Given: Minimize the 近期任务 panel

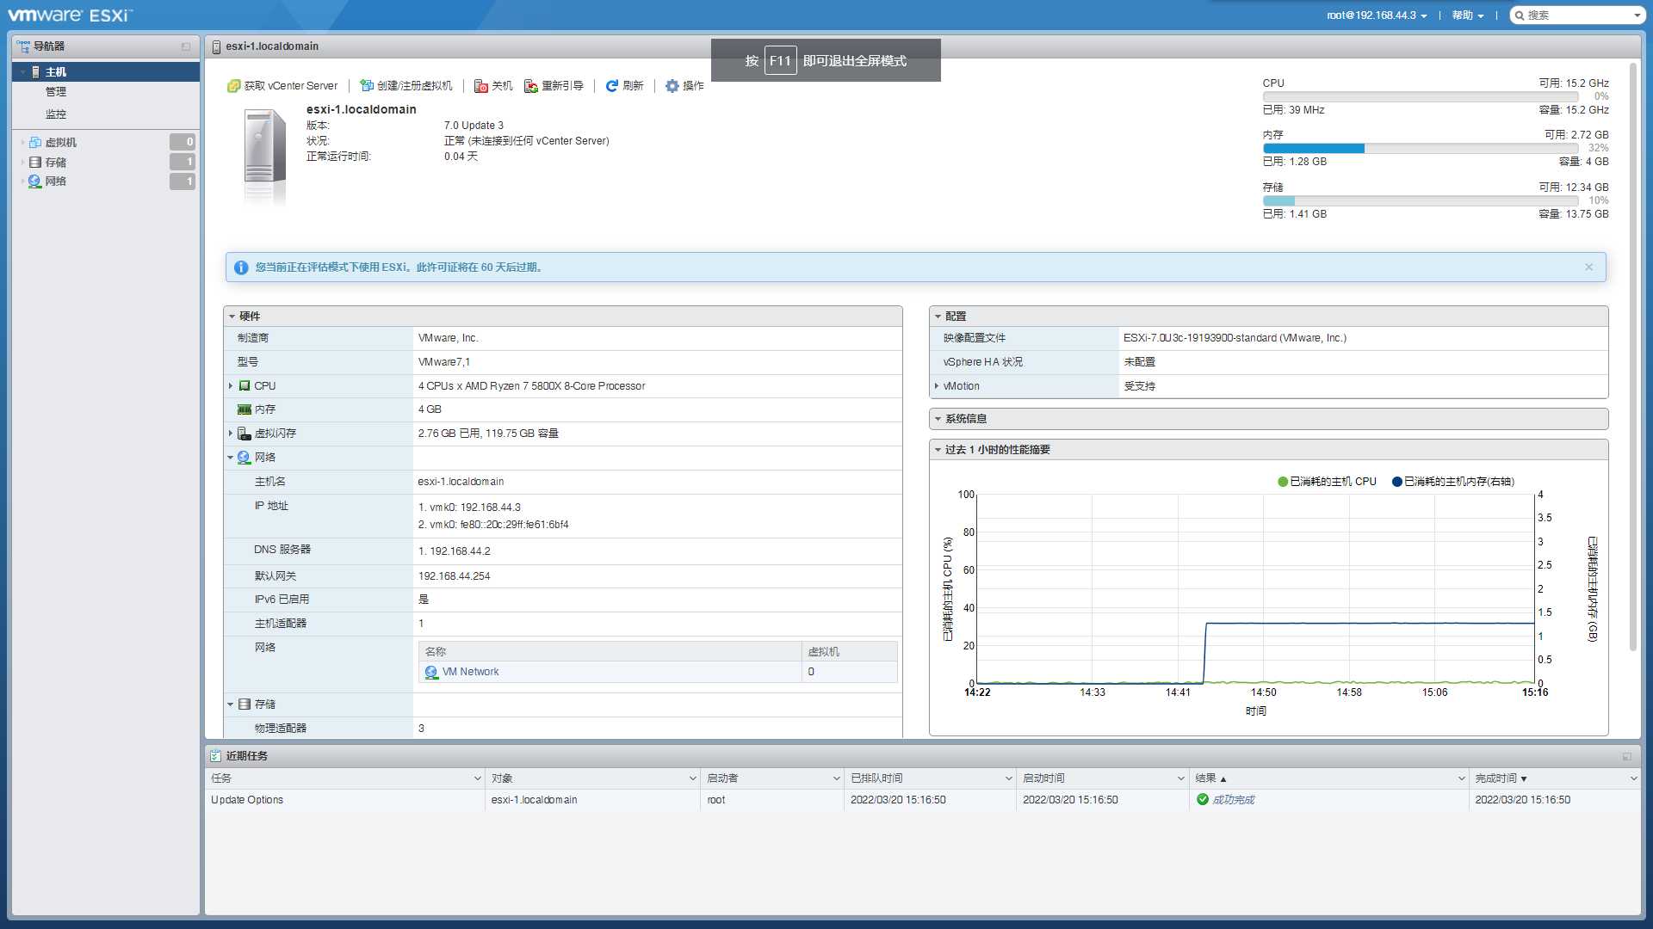Looking at the screenshot, I should [1627, 757].
